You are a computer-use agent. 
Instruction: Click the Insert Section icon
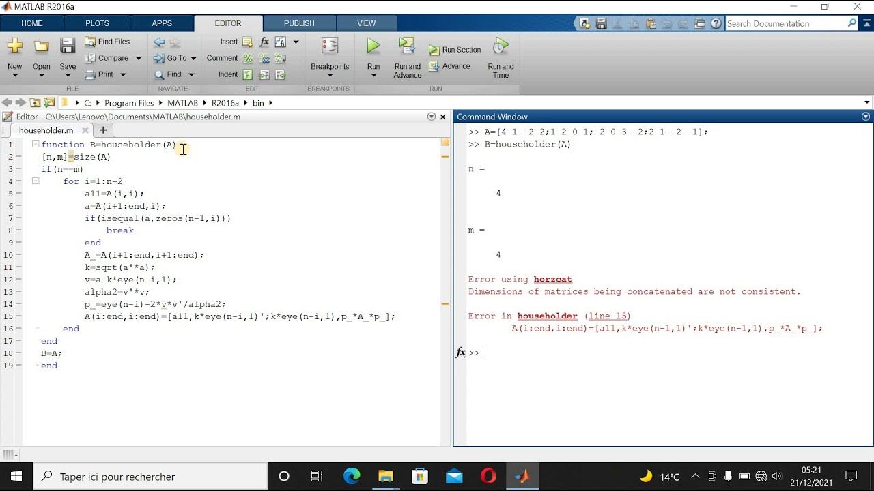247,42
